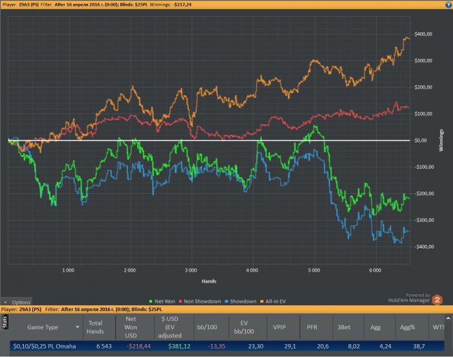
Task: Click the 23,30 EV bb/100 cell
Action: 256,346
